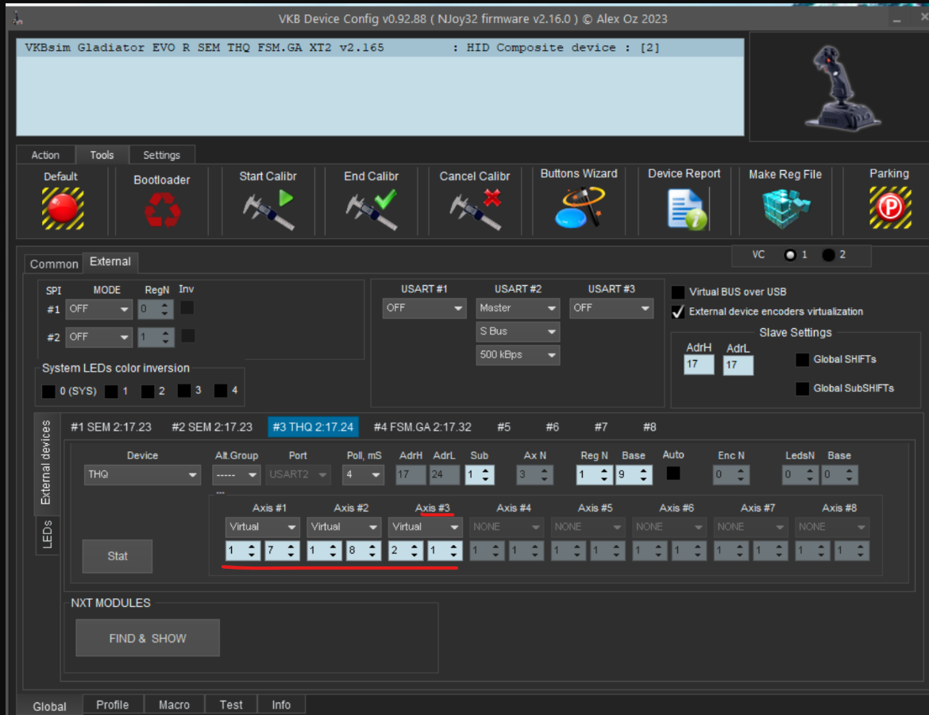Open the Test bottom tab
Viewport: 929px width, 715px height.
point(231,705)
